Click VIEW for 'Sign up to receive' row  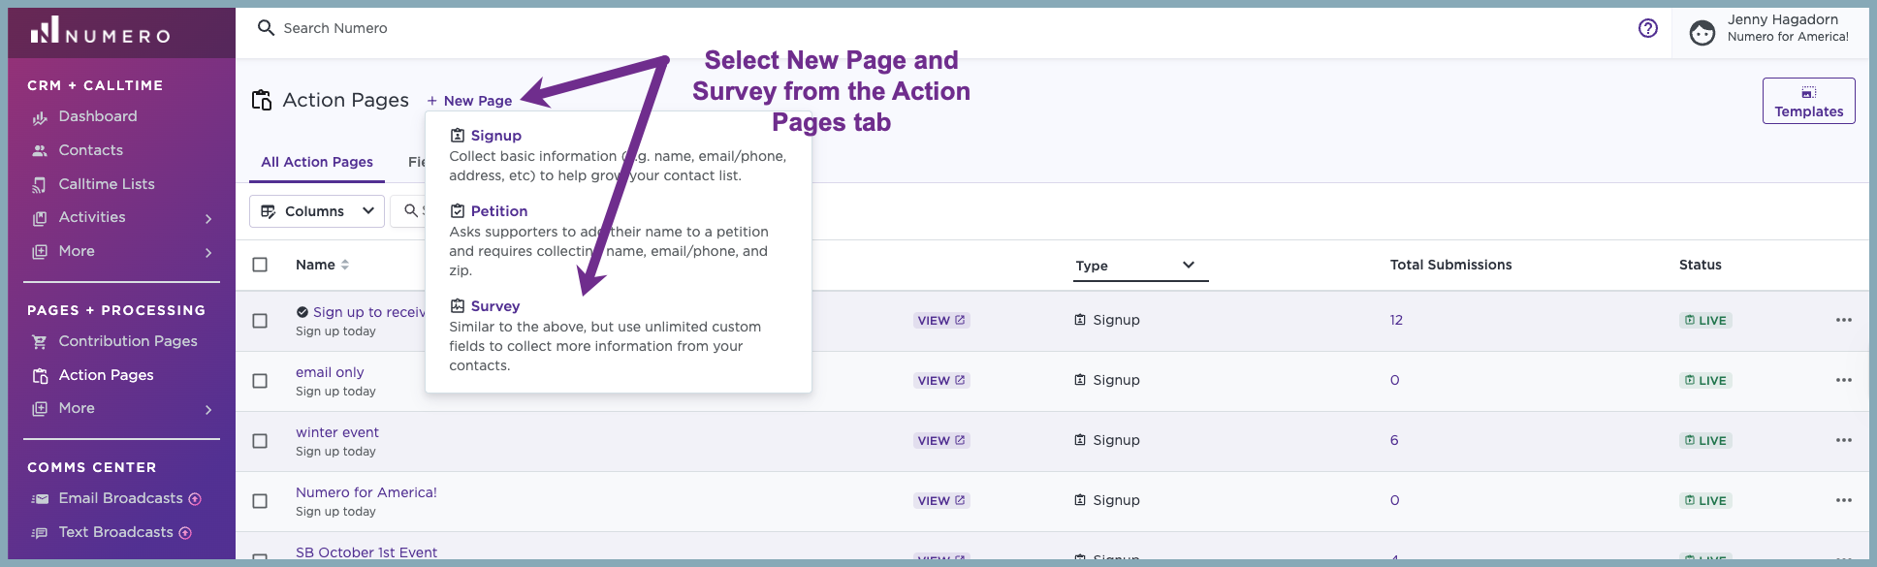[x=941, y=321]
